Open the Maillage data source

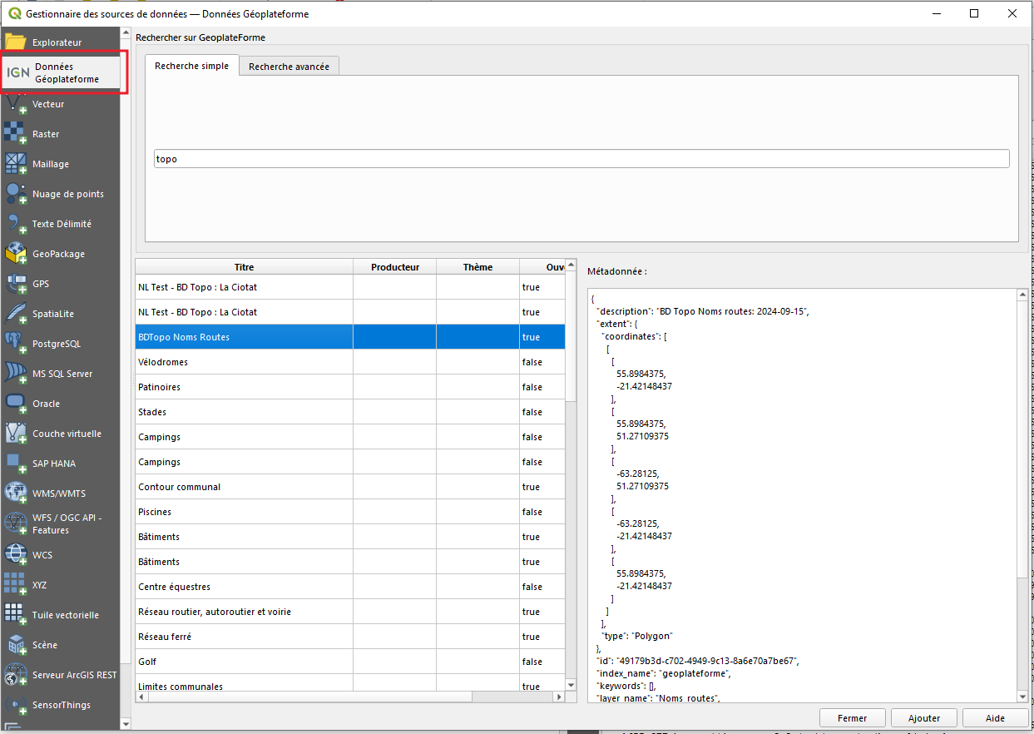point(60,164)
